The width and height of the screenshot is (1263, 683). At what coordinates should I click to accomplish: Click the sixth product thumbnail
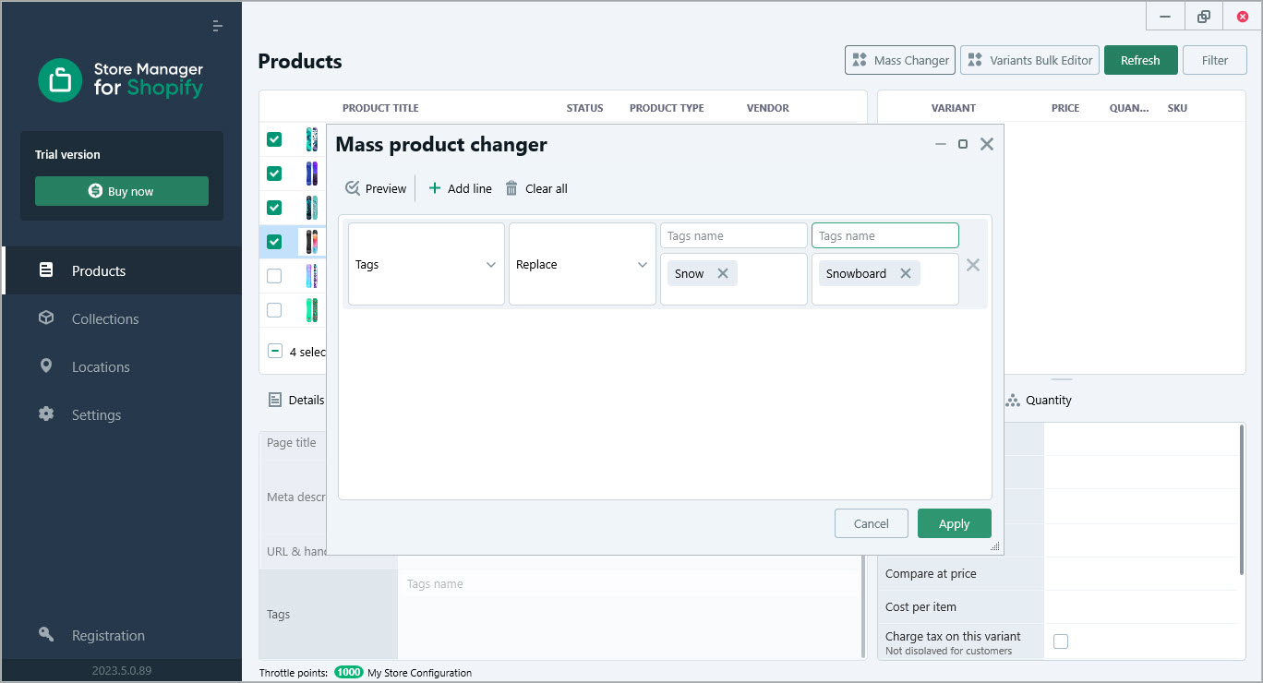312,310
